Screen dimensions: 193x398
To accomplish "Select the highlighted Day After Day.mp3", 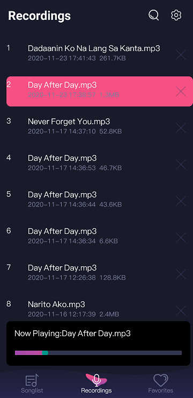I will [100, 91].
